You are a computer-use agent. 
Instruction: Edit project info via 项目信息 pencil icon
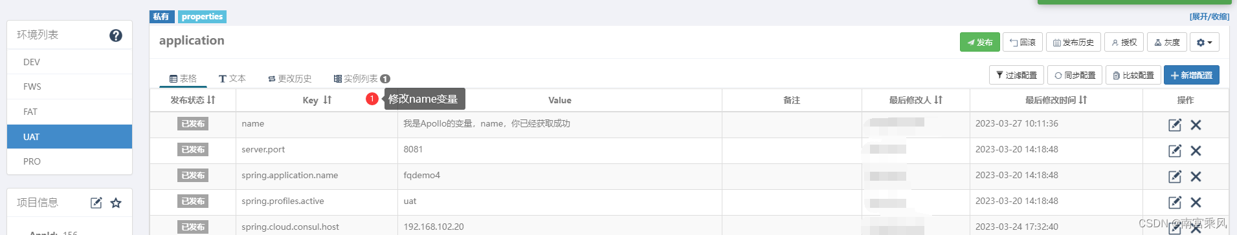[96, 203]
